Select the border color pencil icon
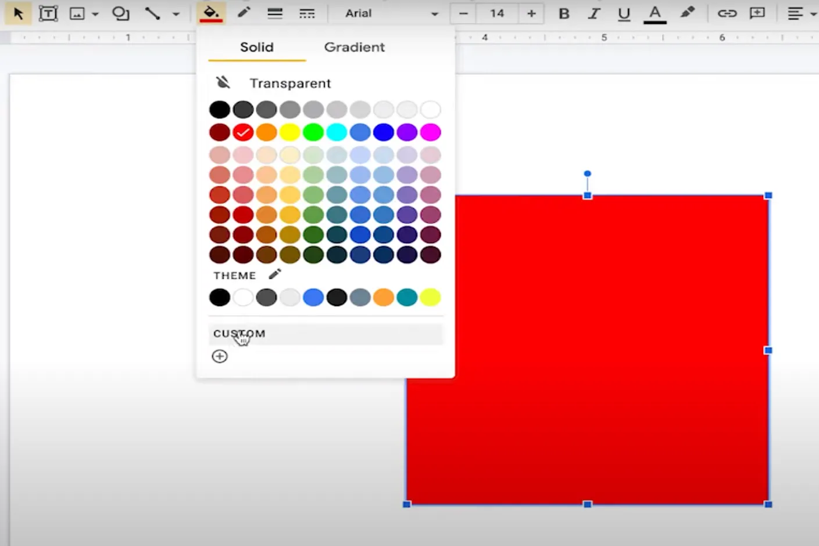The image size is (819, 546). pyautogui.click(x=244, y=13)
